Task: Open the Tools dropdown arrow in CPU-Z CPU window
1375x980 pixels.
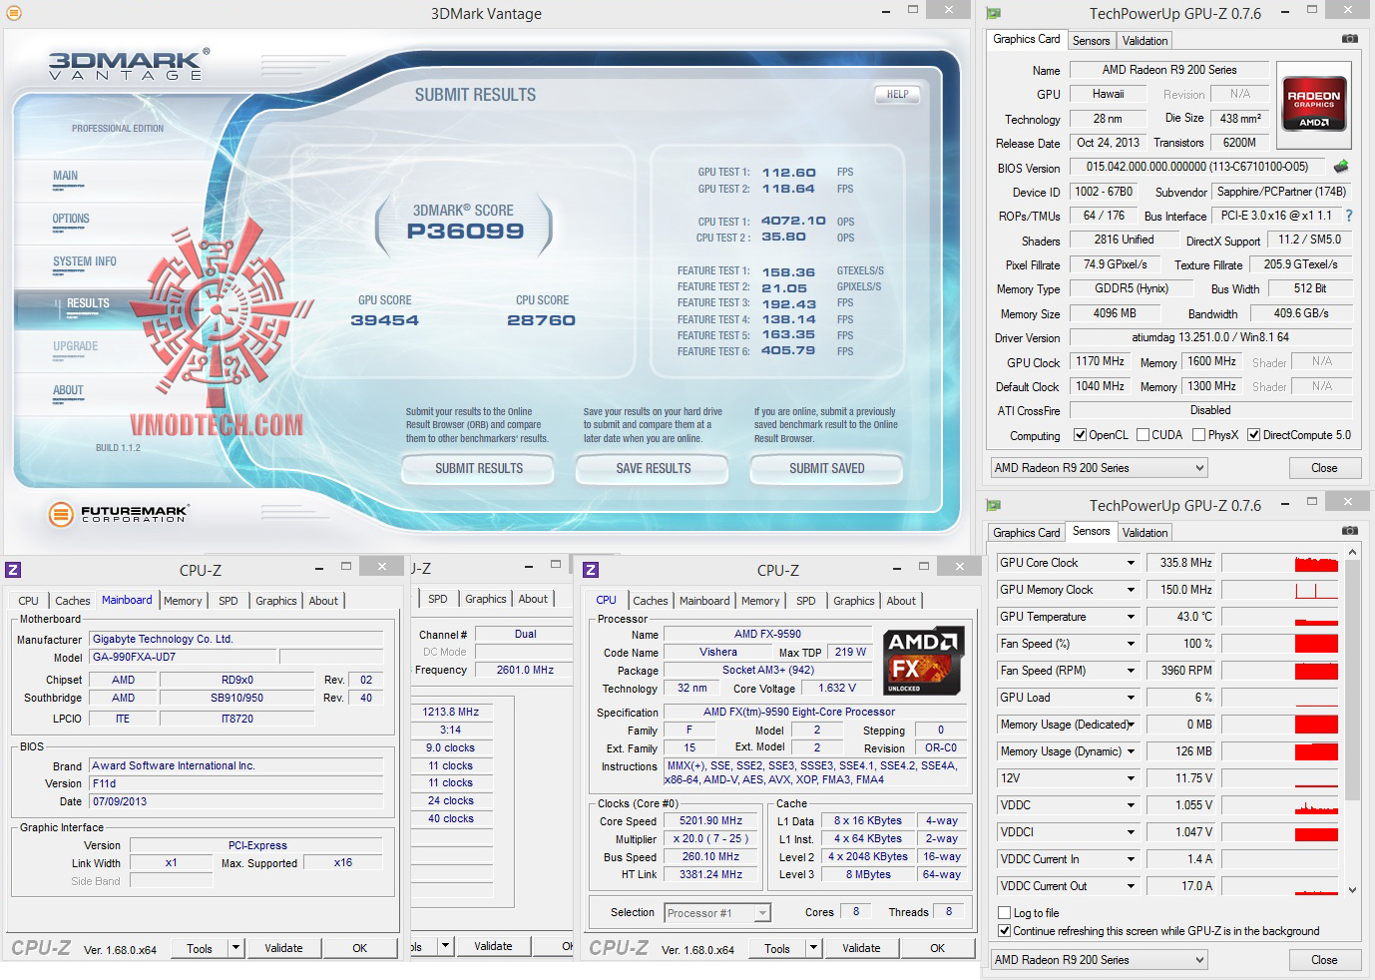Action: click(x=813, y=948)
